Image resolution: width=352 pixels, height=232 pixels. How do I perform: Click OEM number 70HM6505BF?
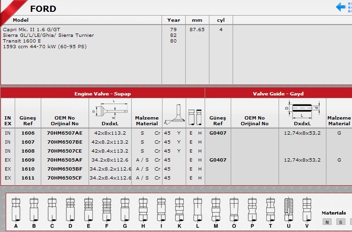pyautogui.click(x=64, y=169)
